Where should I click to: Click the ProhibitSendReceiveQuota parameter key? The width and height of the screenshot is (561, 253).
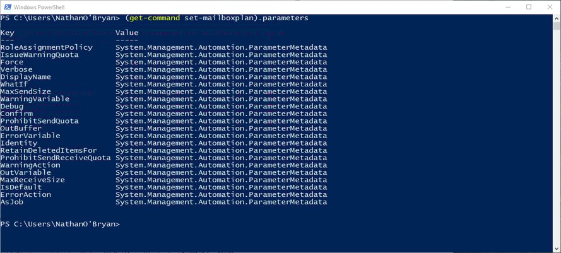point(56,158)
